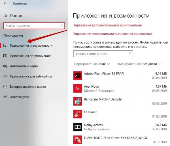
Task: Click the 26,7 МБ size value
Action: click(x=161, y=125)
